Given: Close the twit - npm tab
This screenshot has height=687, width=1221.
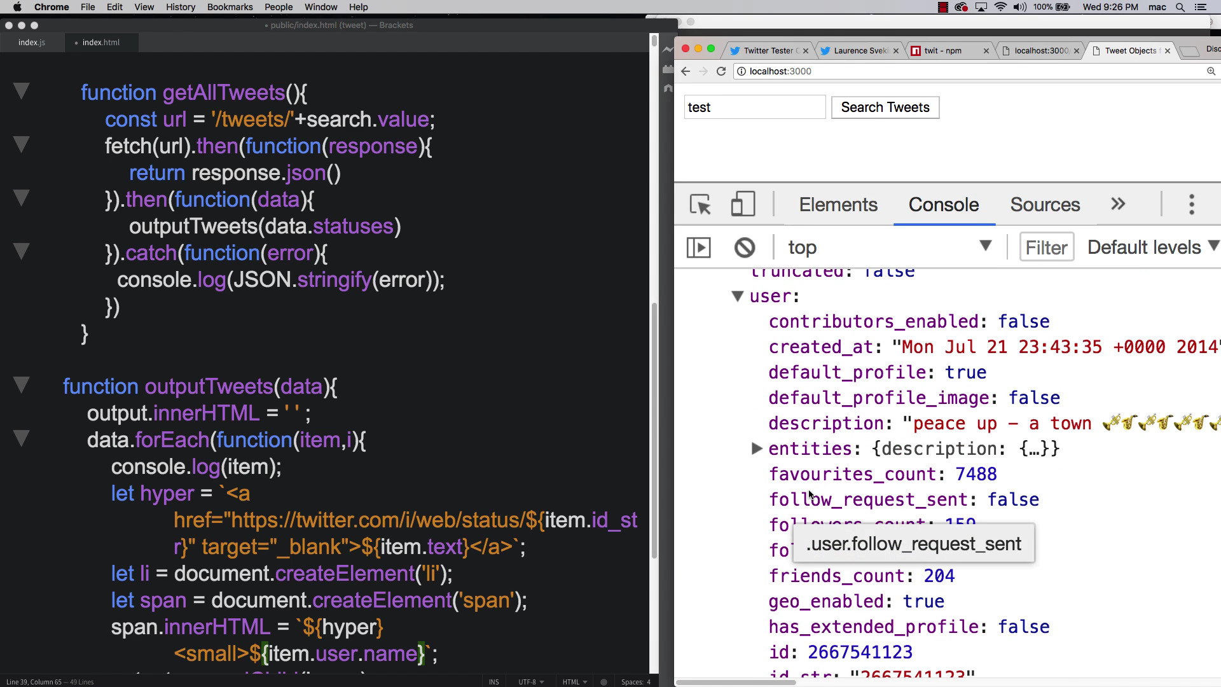Looking at the screenshot, I should (x=986, y=51).
